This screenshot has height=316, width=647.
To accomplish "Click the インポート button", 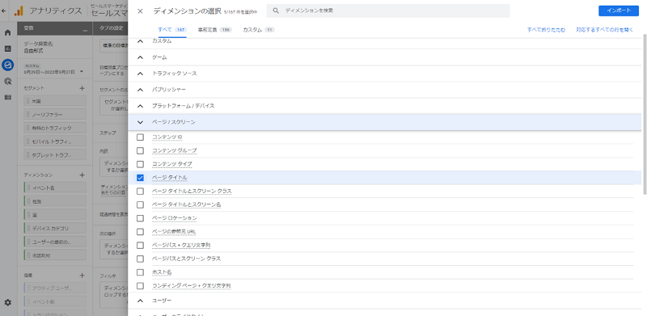I will point(619,11).
